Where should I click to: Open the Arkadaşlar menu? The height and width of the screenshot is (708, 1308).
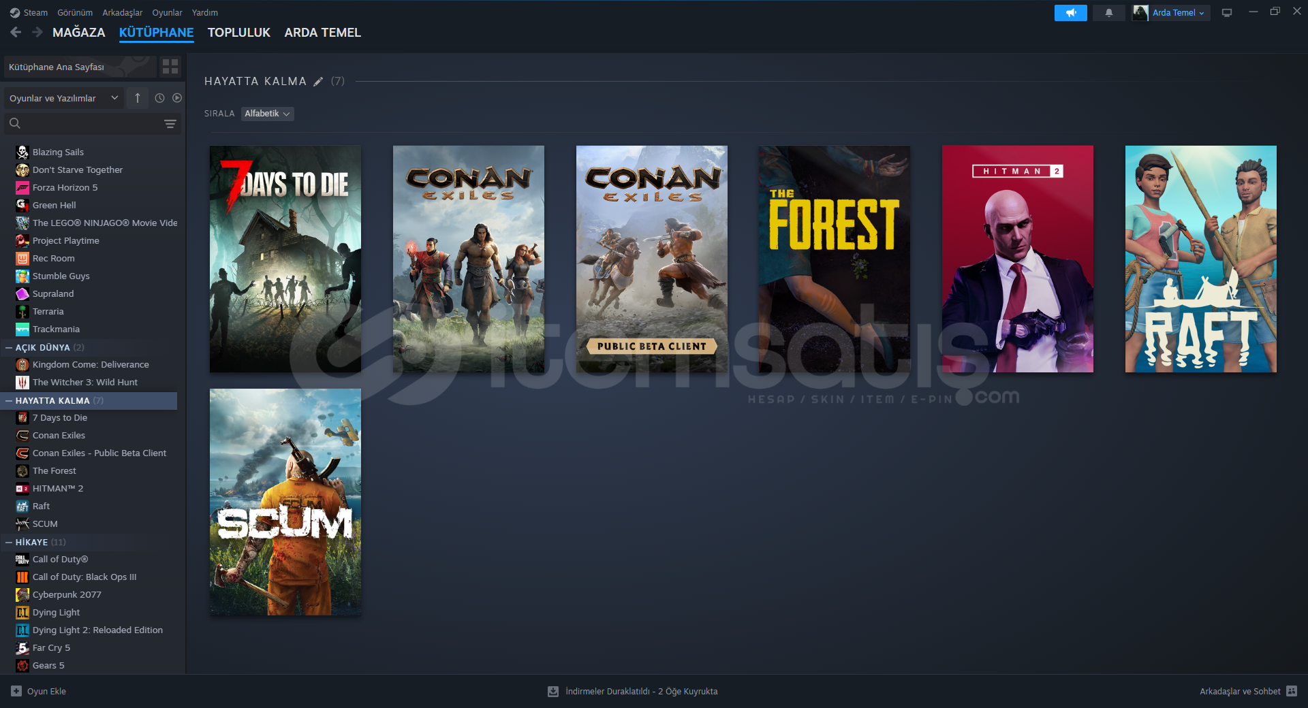point(123,13)
